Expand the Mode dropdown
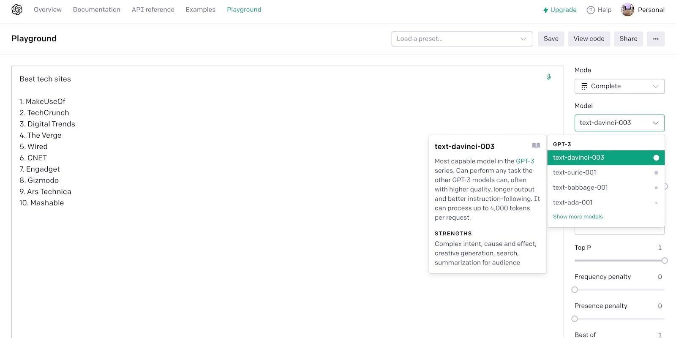 pyautogui.click(x=619, y=86)
